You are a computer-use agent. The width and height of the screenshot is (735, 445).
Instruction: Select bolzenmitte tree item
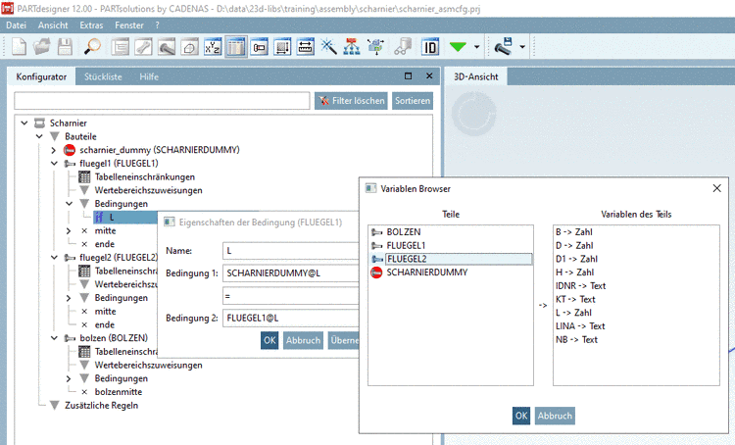[119, 392]
